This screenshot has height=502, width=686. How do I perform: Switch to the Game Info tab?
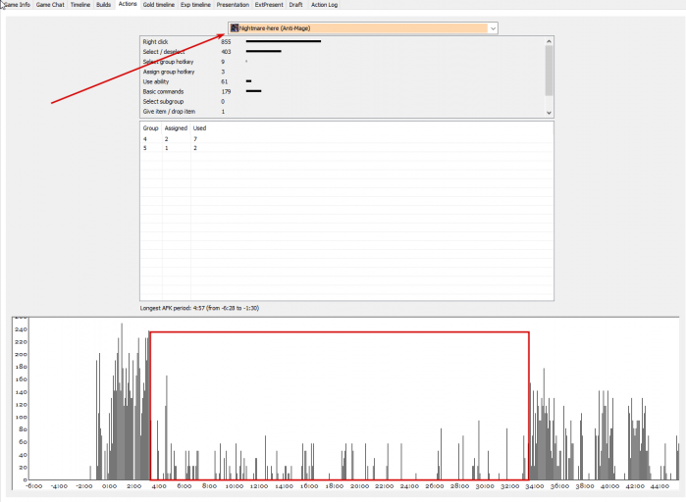(x=17, y=4)
